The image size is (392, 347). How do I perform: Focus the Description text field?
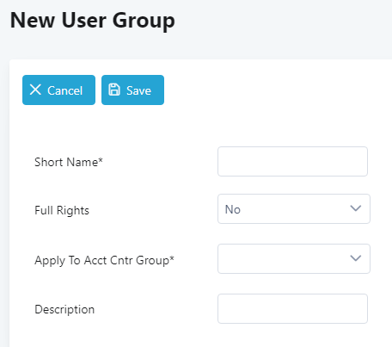292,308
